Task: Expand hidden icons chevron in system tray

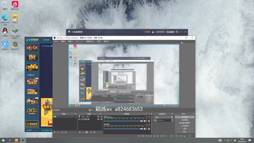Action: [225, 140]
